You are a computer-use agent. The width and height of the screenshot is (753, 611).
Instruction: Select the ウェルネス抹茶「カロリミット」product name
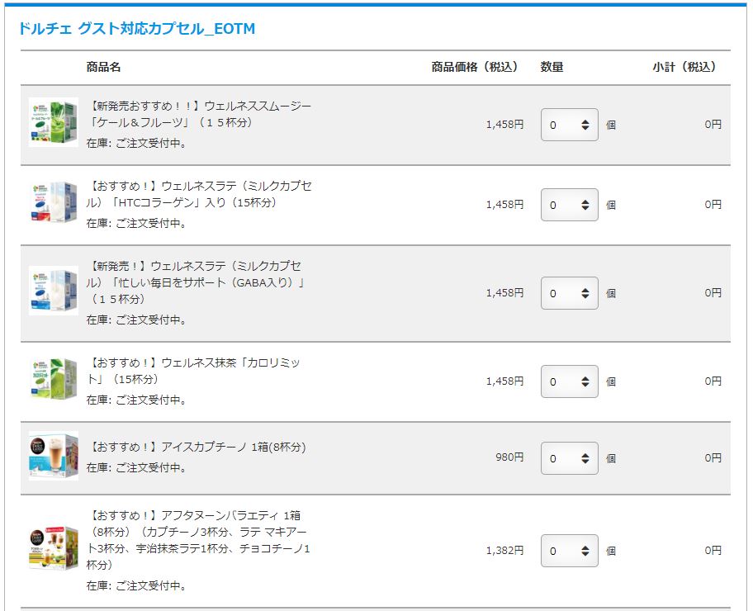tap(193, 371)
